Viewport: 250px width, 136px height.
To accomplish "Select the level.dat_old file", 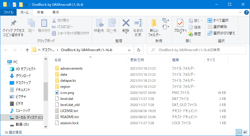I will (x=70, y=105).
